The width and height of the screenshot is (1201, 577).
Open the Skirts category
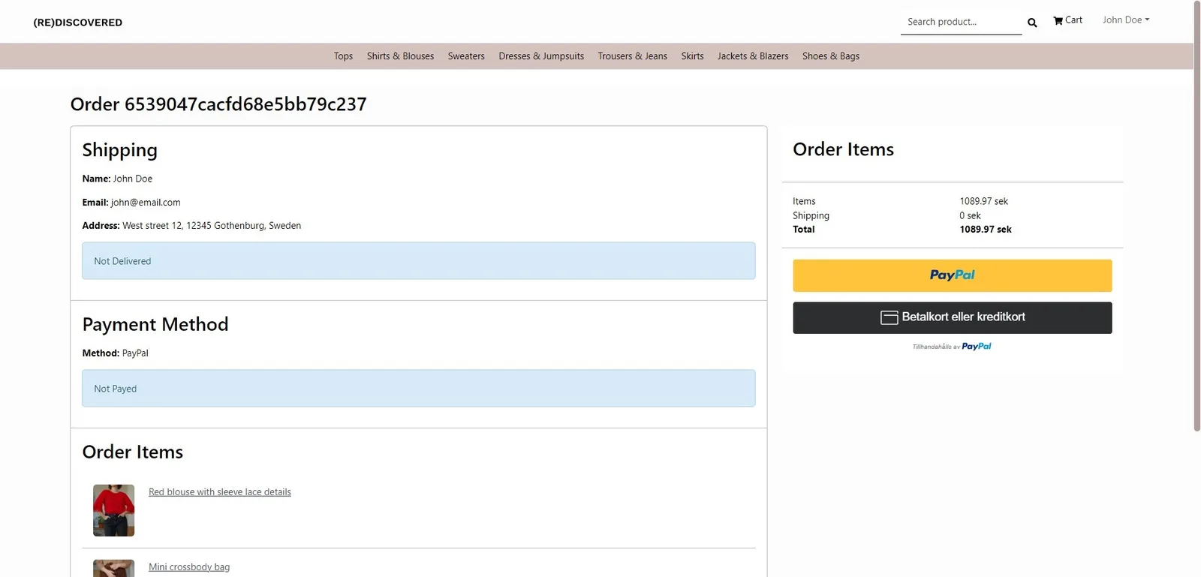(x=692, y=56)
